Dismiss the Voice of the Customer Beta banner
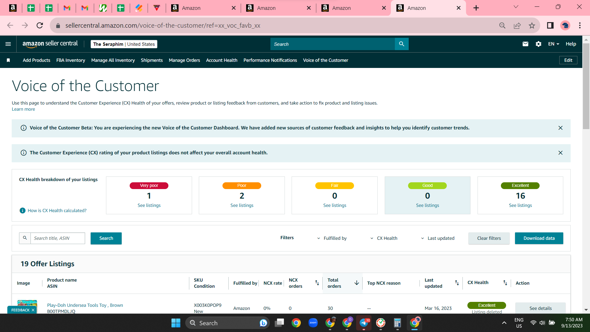Screen dimensions: 590x332 coord(560,128)
